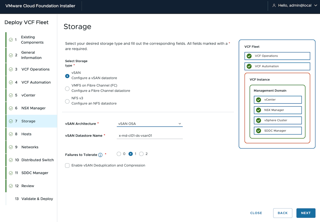Click the VCF Automation checkmark in diagram

click(x=249, y=66)
